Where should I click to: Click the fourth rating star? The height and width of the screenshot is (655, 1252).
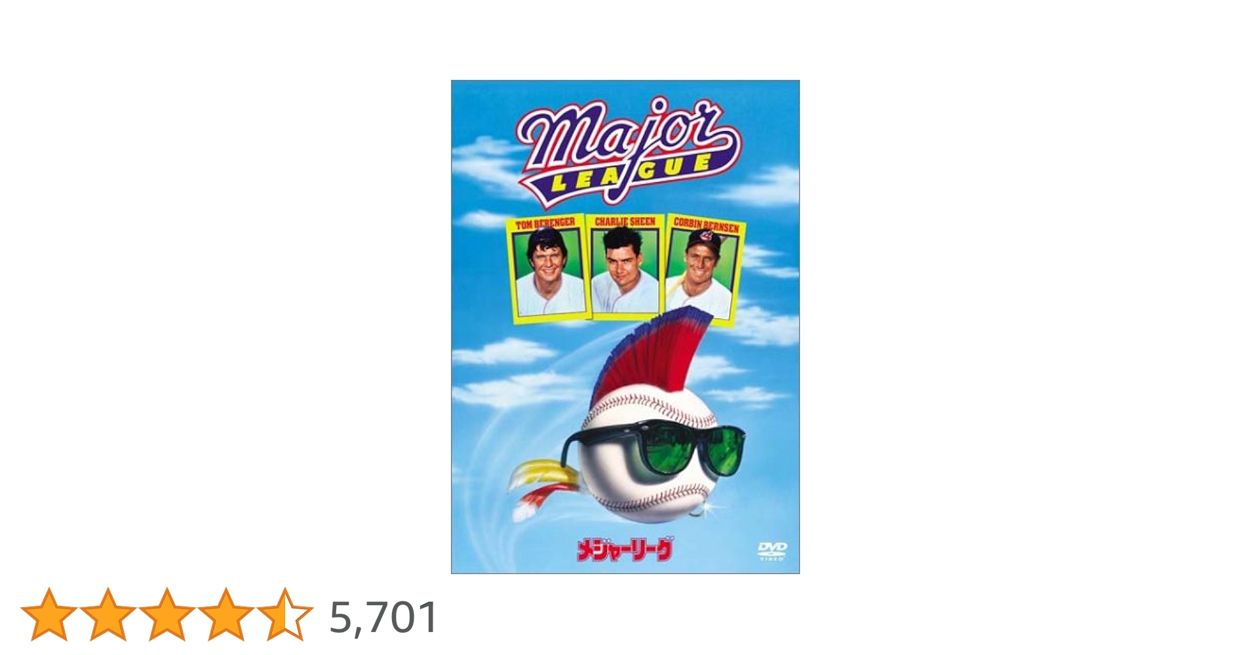coord(226,614)
